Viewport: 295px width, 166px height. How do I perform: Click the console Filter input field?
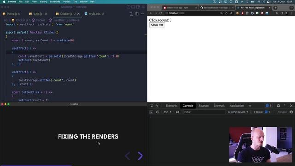pos(204,112)
